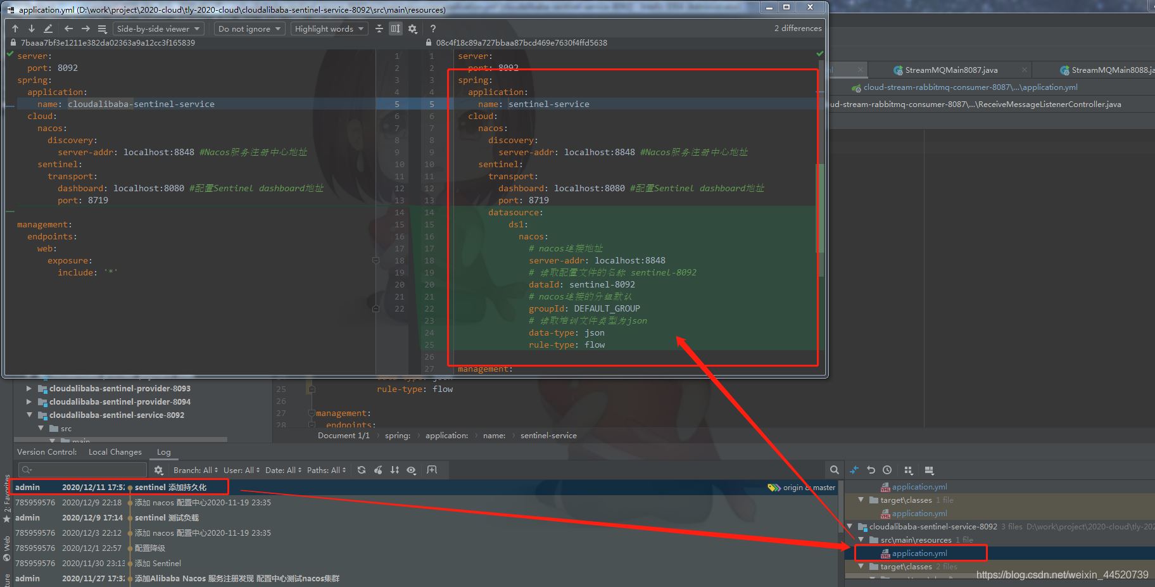
Task: Switch to the Local Changes tab
Action: [115, 452]
